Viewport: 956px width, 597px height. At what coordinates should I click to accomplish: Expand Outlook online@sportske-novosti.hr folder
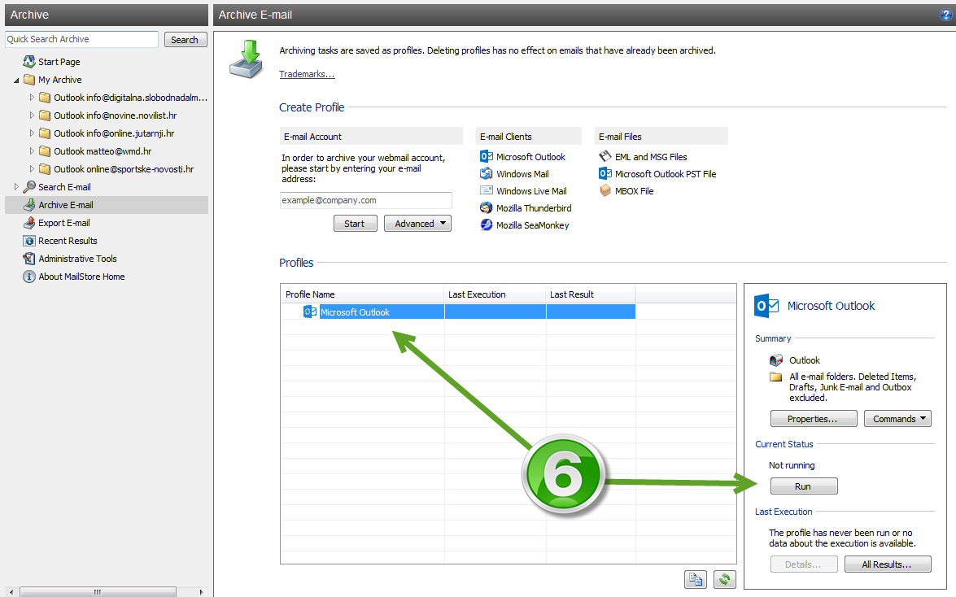pyautogui.click(x=32, y=168)
